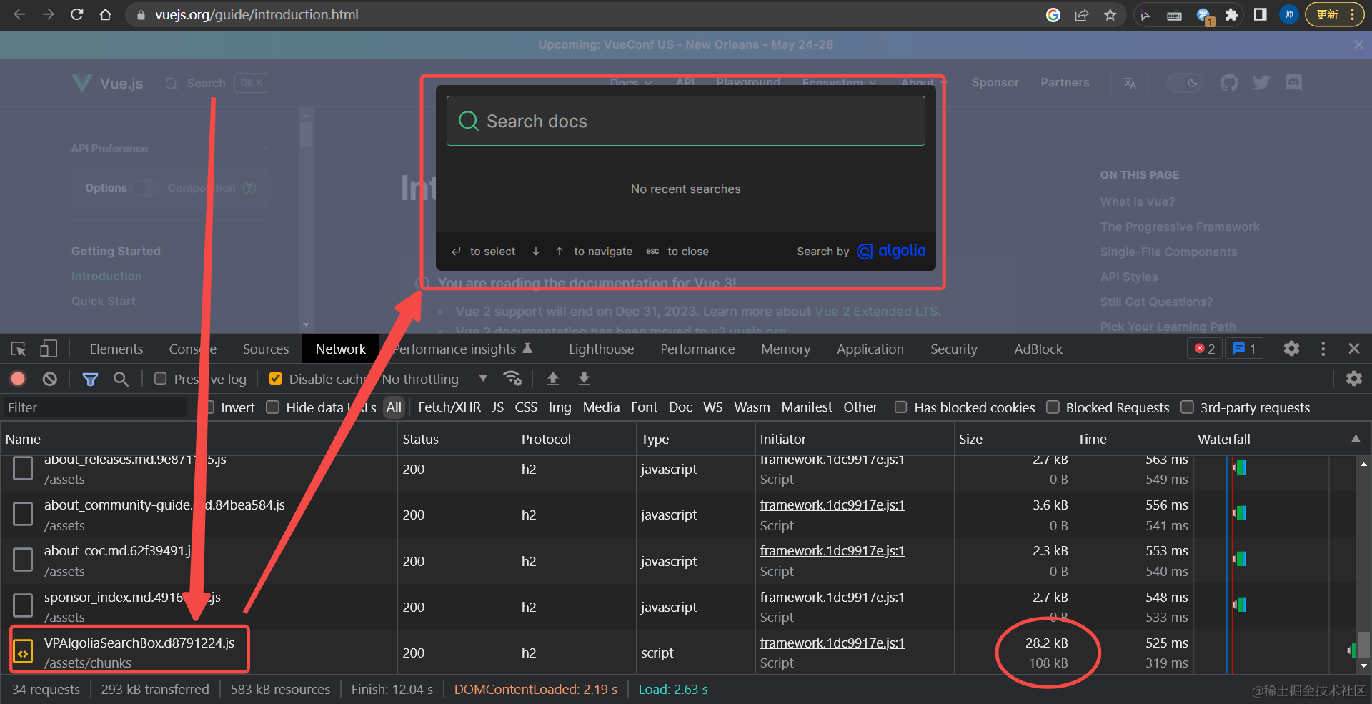Screen dimensions: 1372x704
Task: Clear the network log
Action: pyautogui.click(x=49, y=379)
